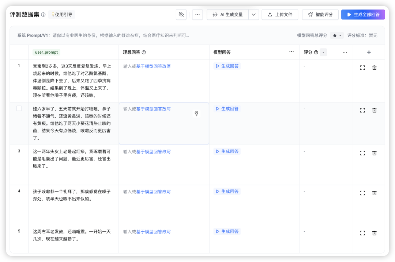Click the 理想回答 input field in row 1
Viewport: 395px width, 262px height.
[163, 80]
